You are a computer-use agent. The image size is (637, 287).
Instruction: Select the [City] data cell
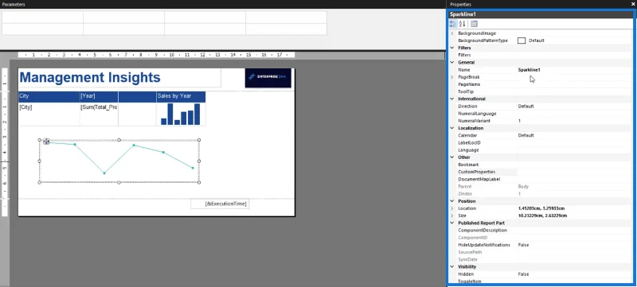[49, 114]
